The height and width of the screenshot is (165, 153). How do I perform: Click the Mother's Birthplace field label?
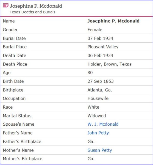point(23,159)
